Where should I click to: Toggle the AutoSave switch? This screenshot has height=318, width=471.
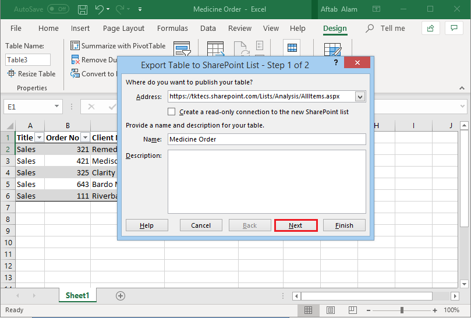coord(58,10)
